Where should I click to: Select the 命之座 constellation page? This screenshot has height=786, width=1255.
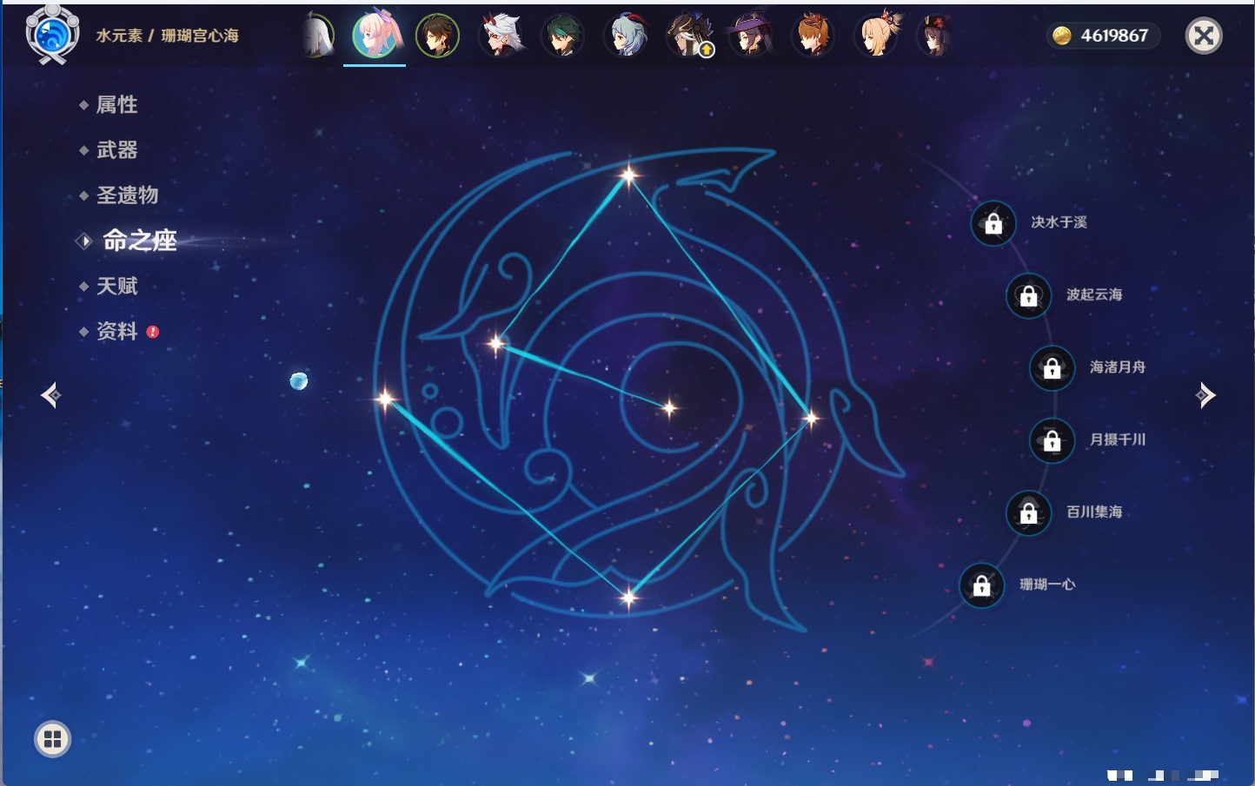pos(140,241)
